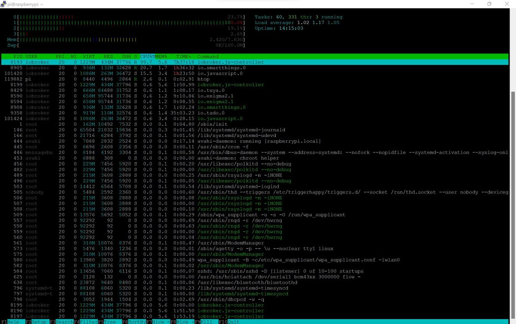The image size is (516, 324).
Task: Open the PuTTY window system menu icon
Action: click(4, 4)
